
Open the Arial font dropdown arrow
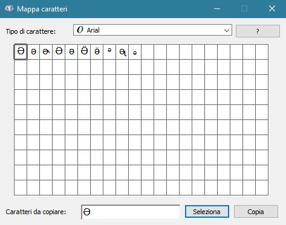(x=227, y=31)
